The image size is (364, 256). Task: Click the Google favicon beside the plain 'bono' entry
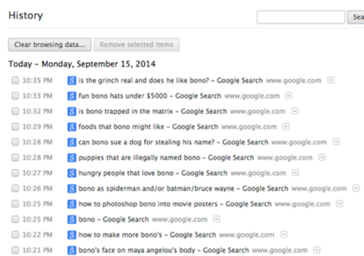coord(72,219)
